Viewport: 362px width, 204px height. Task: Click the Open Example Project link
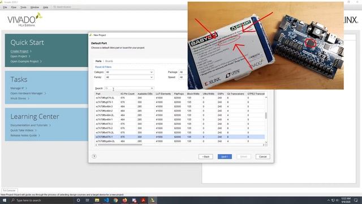point(24,61)
